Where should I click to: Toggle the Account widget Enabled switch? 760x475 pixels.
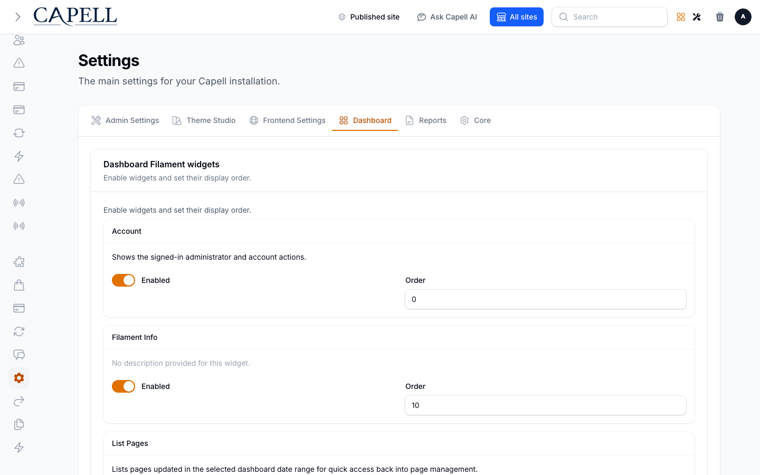[123, 280]
